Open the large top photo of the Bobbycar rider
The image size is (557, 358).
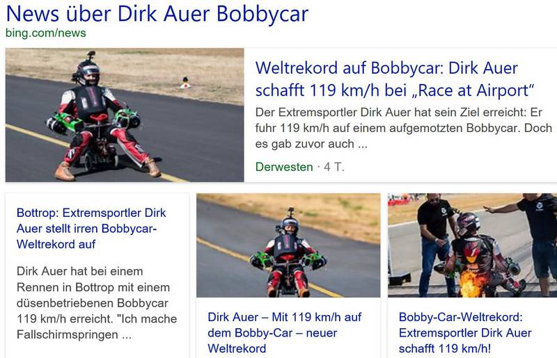pos(125,115)
